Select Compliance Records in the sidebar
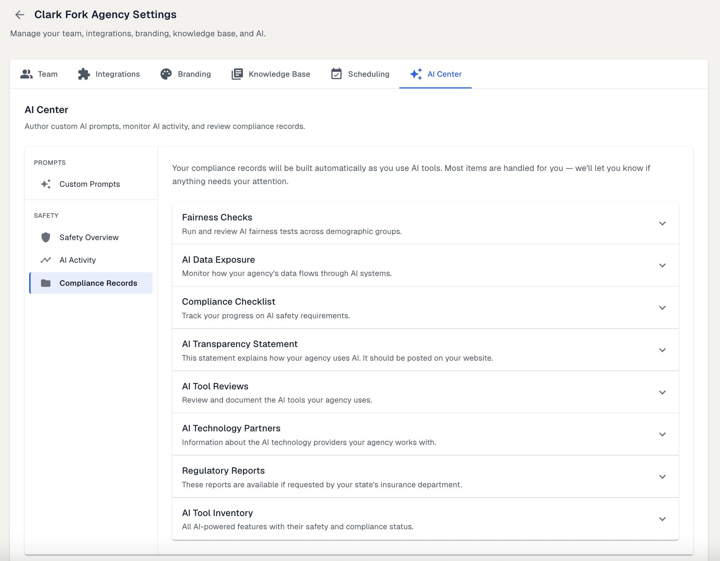The image size is (720, 561). click(91, 283)
